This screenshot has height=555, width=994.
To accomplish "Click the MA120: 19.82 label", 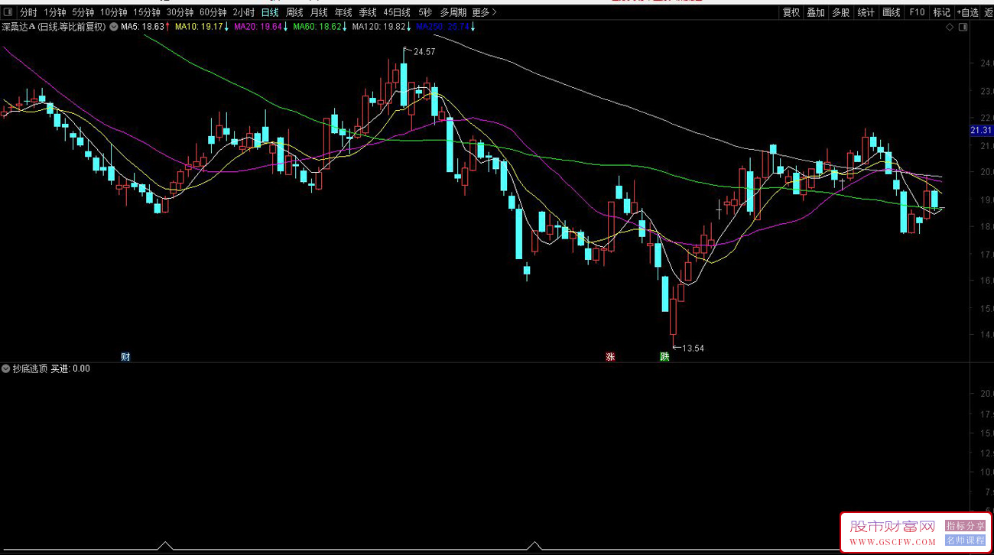I will pyautogui.click(x=378, y=27).
